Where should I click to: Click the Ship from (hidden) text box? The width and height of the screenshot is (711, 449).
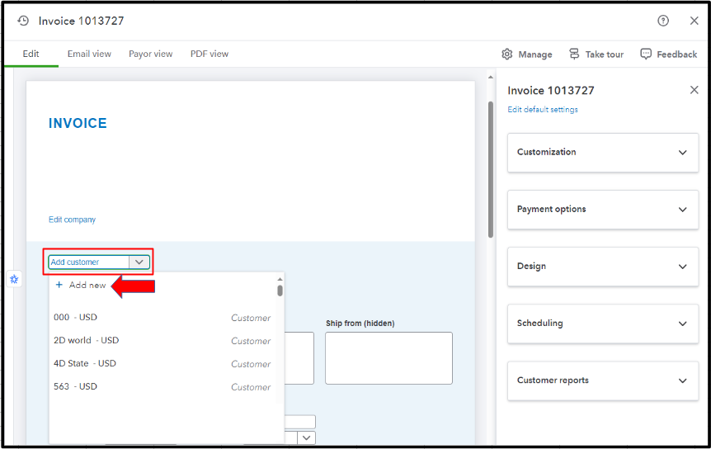coord(388,358)
